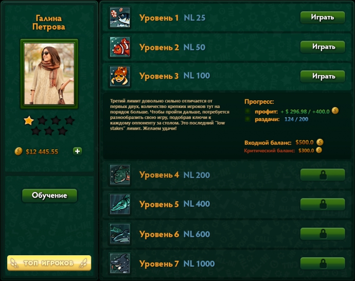355x281 pixels.
Task: Click the shark icon for Уровень 7
Action: pos(120,264)
